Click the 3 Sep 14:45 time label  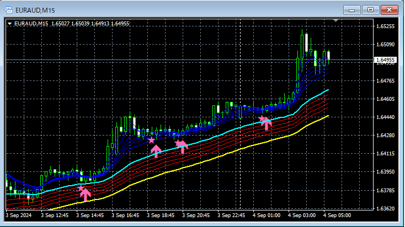coord(90,215)
